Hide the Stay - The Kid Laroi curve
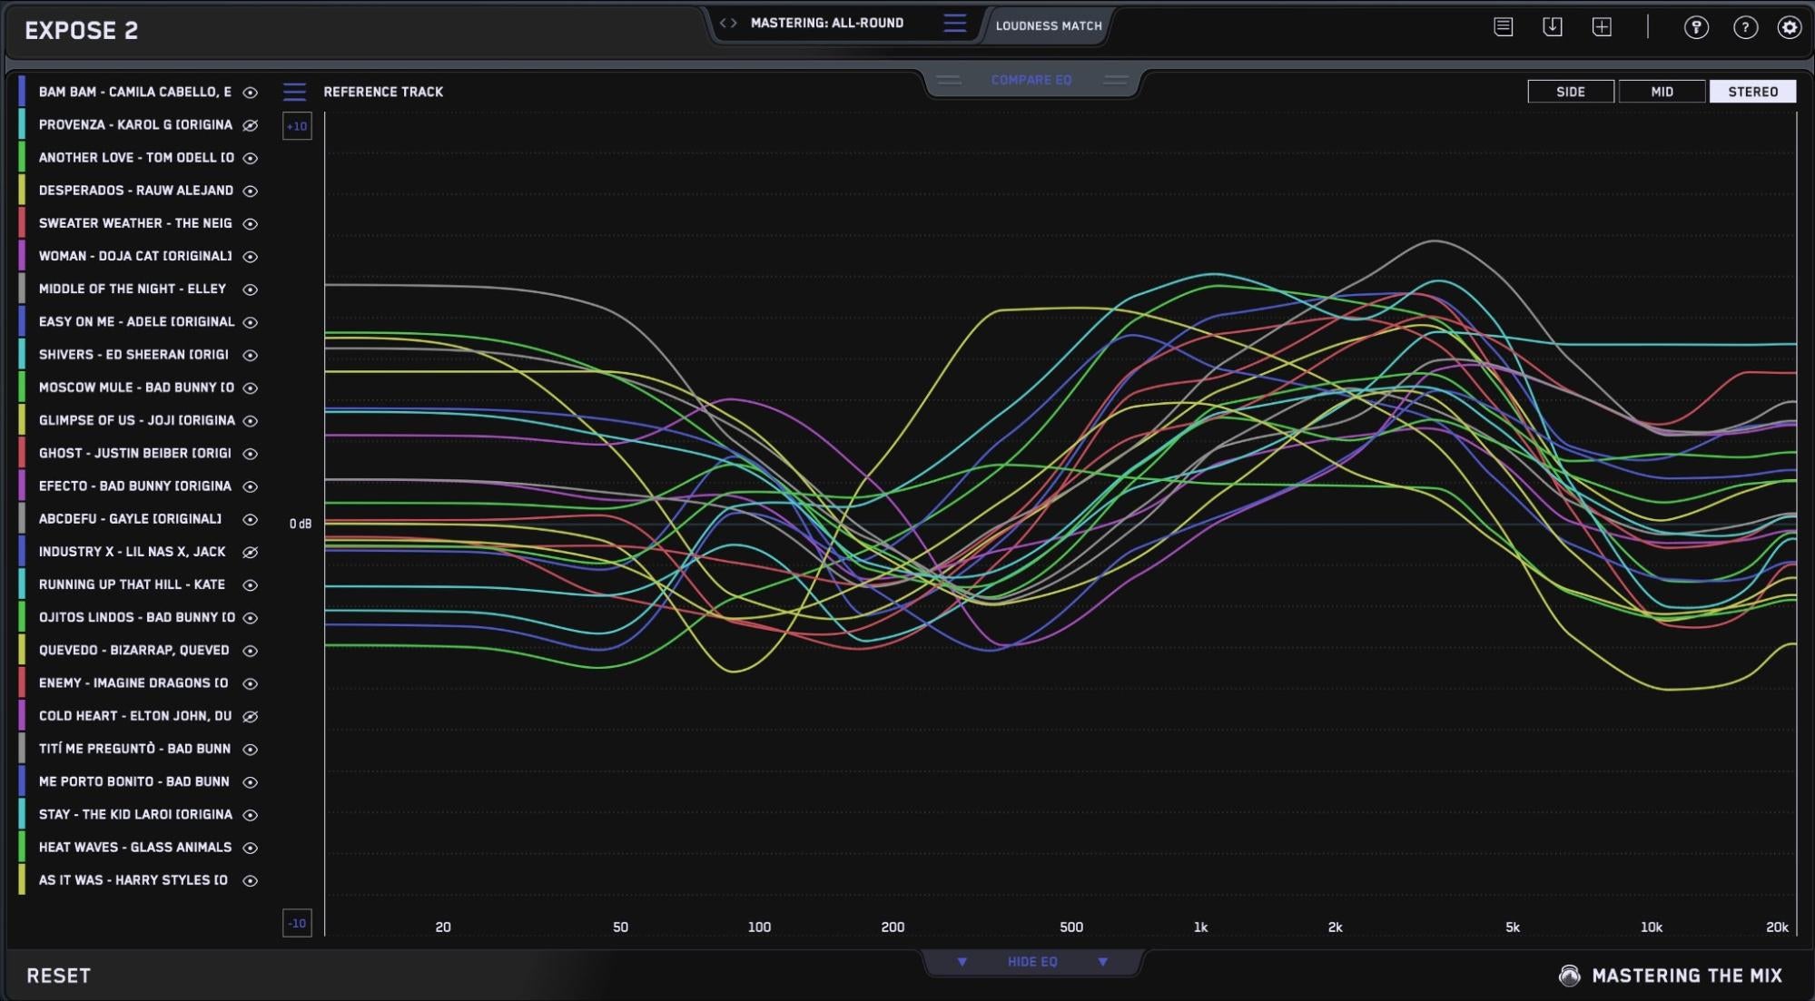This screenshot has width=1815, height=1001. (251, 815)
